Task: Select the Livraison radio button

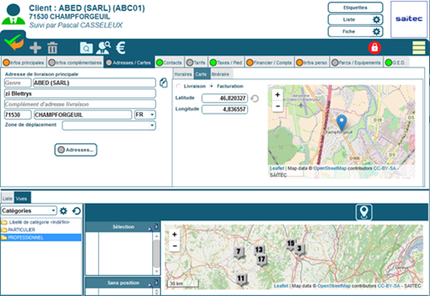Action: pyautogui.click(x=178, y=86)
